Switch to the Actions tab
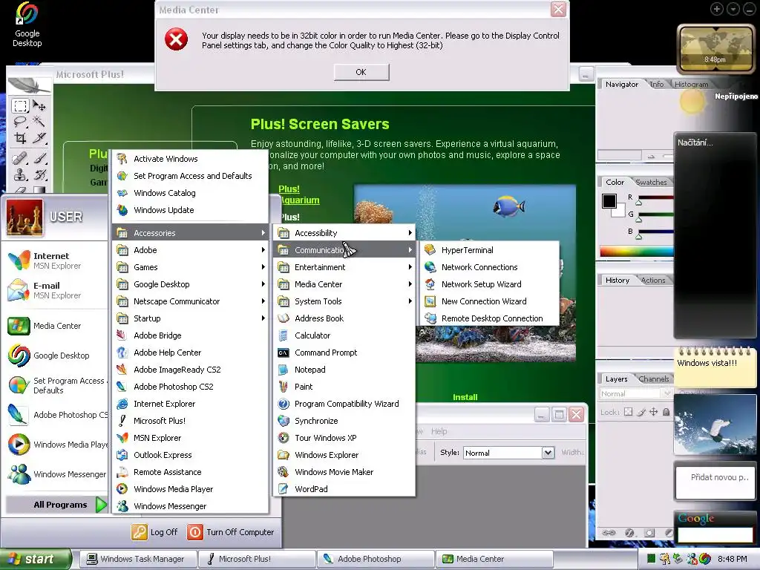 [x=653, y=280]
